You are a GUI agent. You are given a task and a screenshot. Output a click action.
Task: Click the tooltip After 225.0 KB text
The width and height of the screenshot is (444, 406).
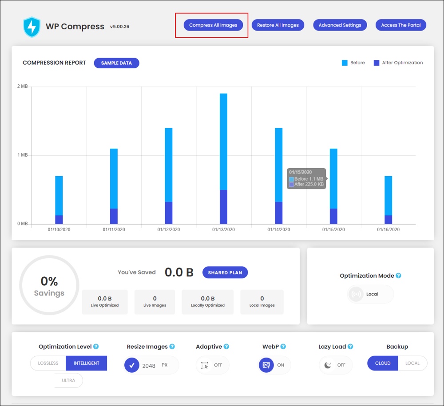pos(309,184)
